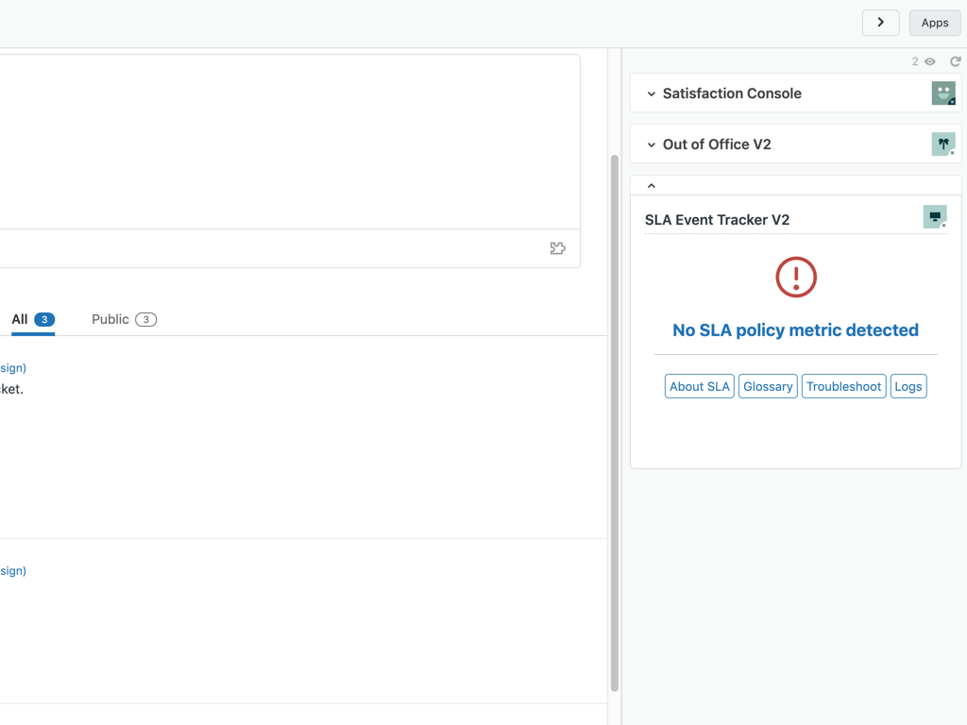
Task: Click the arrow button beside Apps
Action: click(880, 22)
